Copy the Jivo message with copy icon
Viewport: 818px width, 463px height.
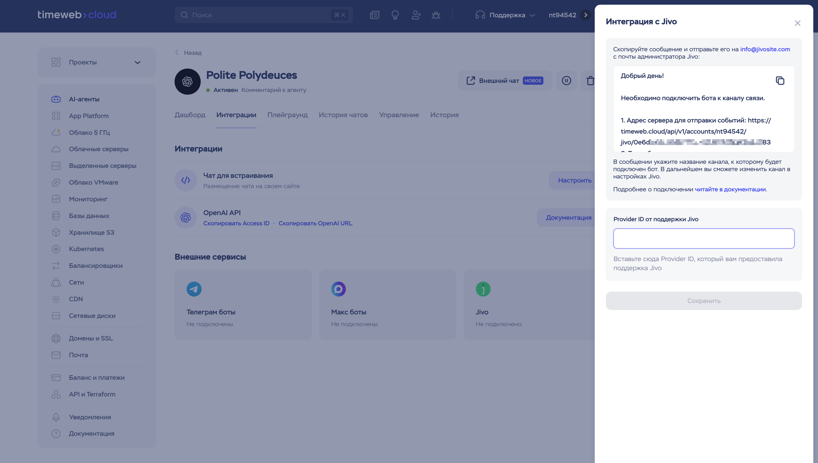[780, 81]
